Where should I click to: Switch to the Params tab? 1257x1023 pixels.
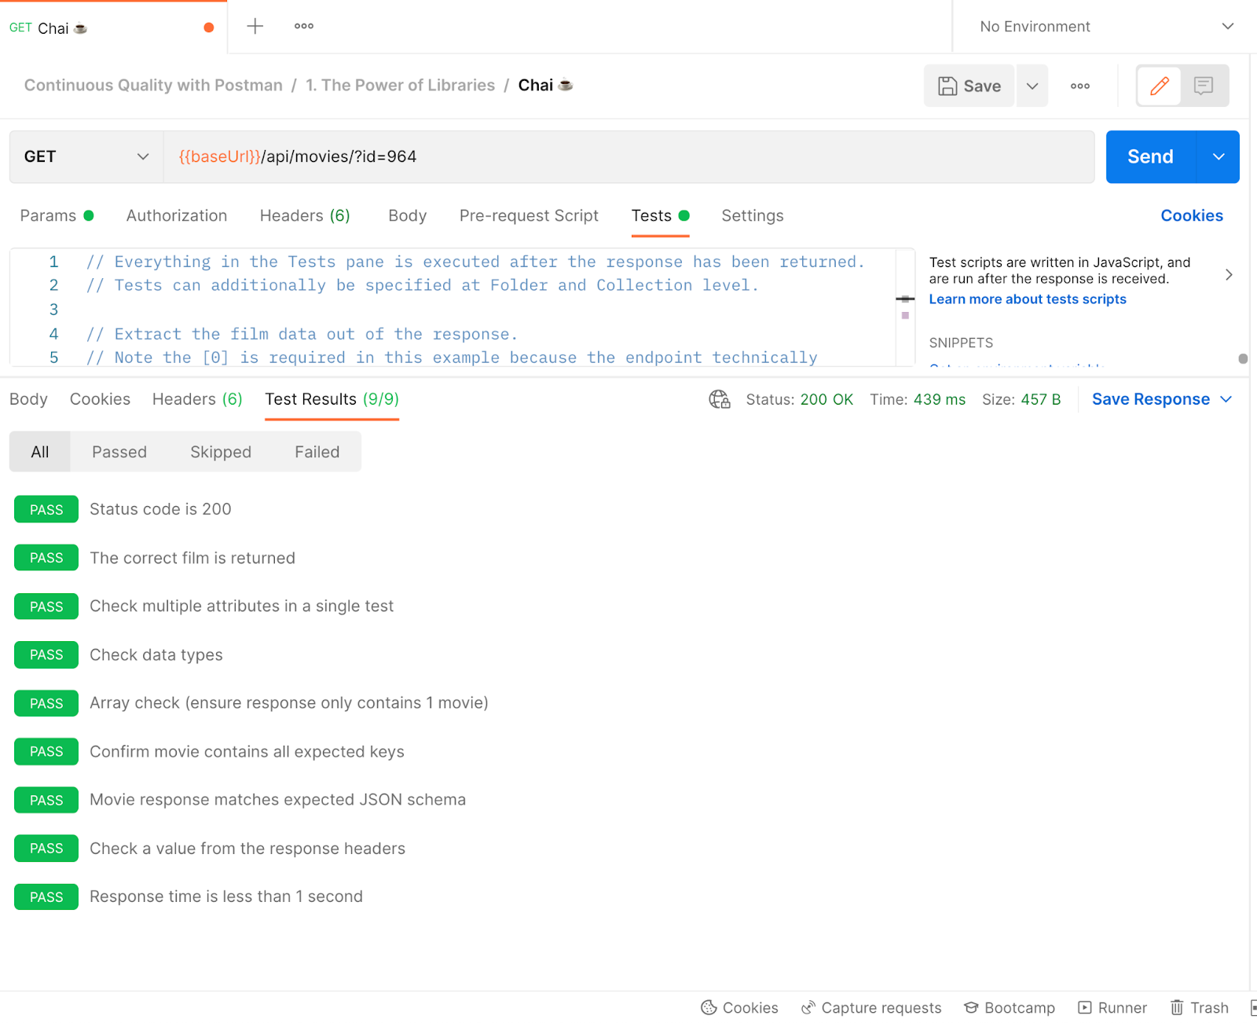pyautogui.click(x=57, y=215)
